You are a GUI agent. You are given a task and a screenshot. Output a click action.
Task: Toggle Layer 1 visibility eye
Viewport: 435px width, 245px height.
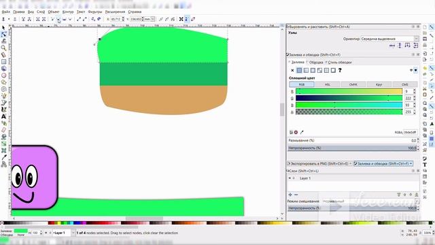pos(290,178)
